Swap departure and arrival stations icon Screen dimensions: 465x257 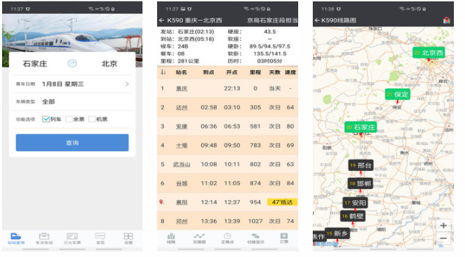click(72, 63)
